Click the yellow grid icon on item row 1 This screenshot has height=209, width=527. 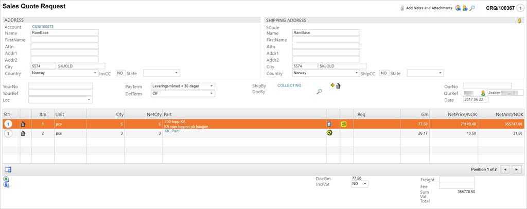pos(343,124)
